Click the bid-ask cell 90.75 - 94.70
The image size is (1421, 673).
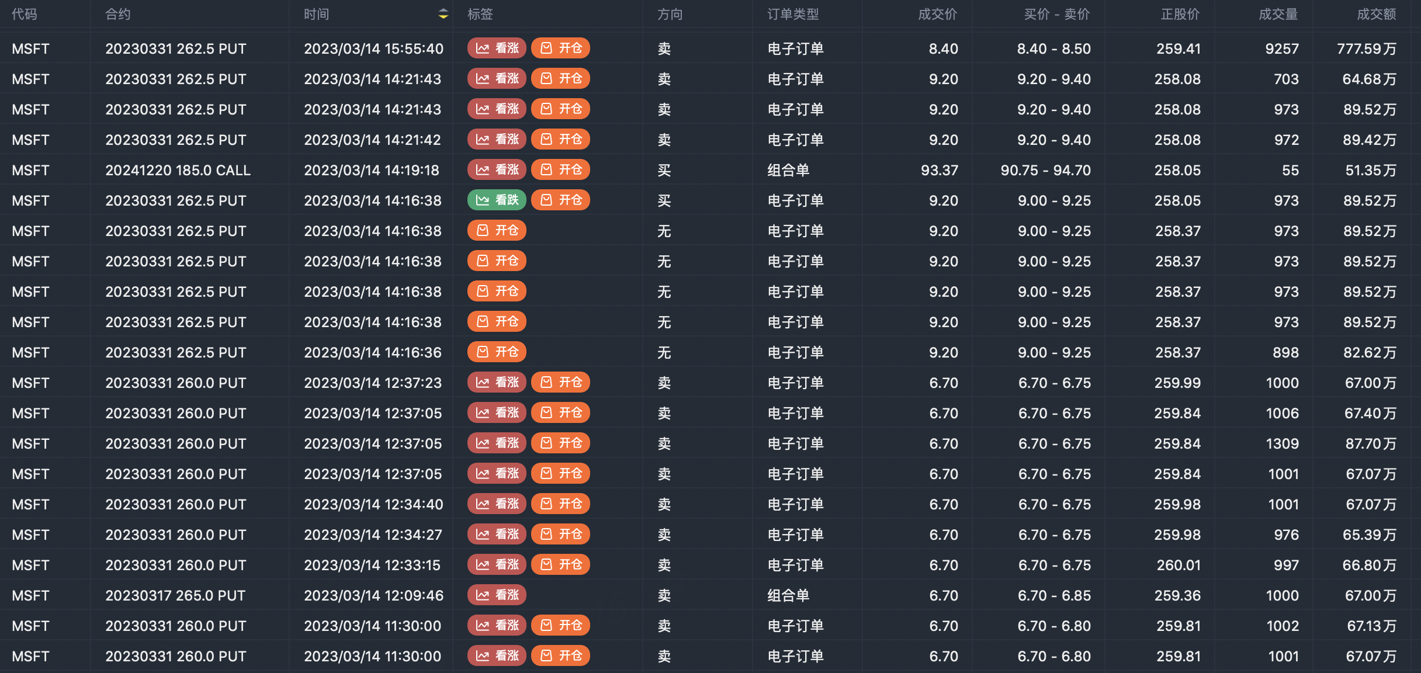[1046, 170]
